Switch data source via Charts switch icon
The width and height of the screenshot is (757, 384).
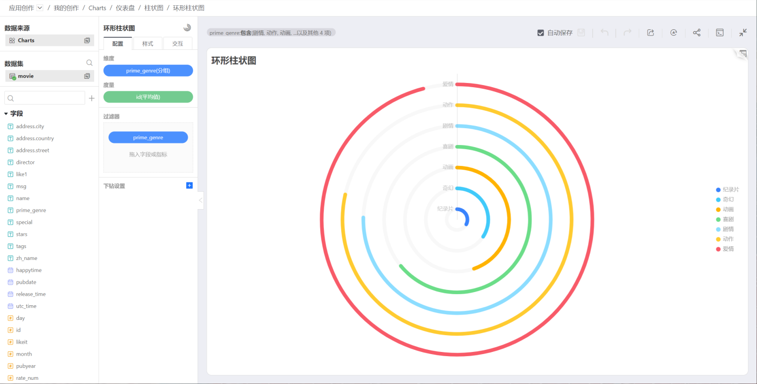coord(87,40)
